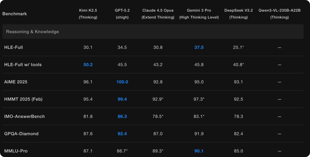Image resolution: width=310 pixels, height=157 pixels.
Task: Select the Qwen3-VL-235B-A22B column header
Action: coord(280,14)
